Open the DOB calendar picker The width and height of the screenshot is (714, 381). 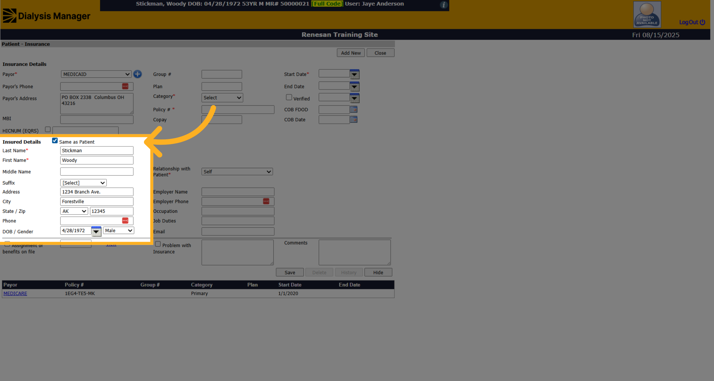(x=96, y=231)
